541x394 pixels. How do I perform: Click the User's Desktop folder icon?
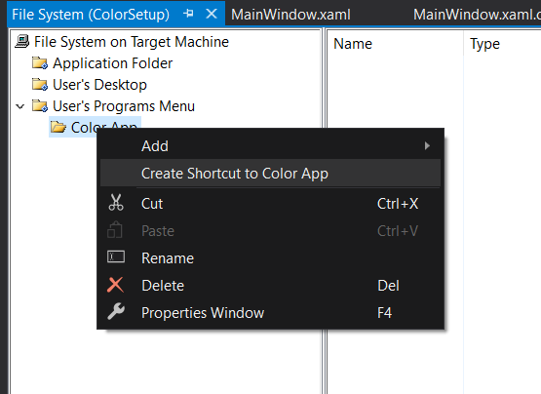point(40,85)
